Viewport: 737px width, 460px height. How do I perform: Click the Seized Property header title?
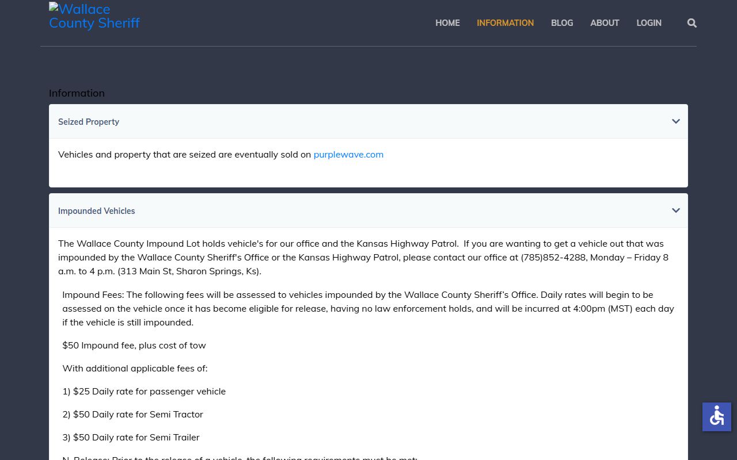(x=89, y=122)
